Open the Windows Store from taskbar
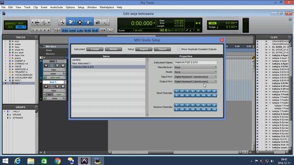This screenshot has height=165, width=294. (44, 161)
